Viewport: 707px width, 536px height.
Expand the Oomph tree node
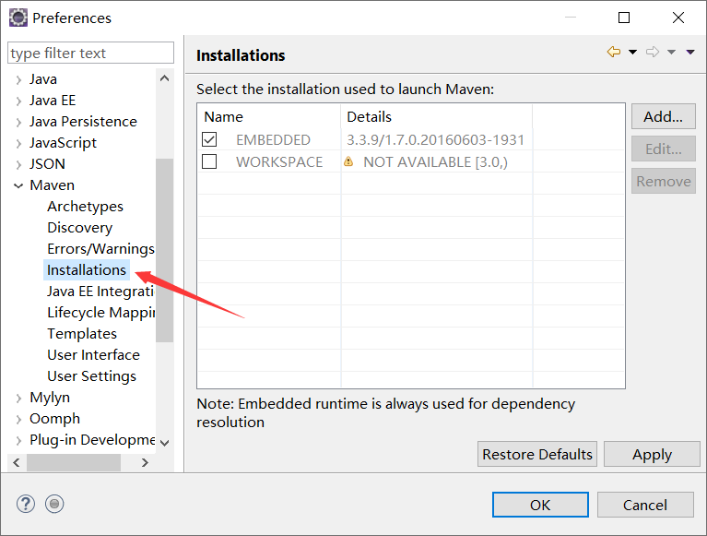(x=18, y=419)
